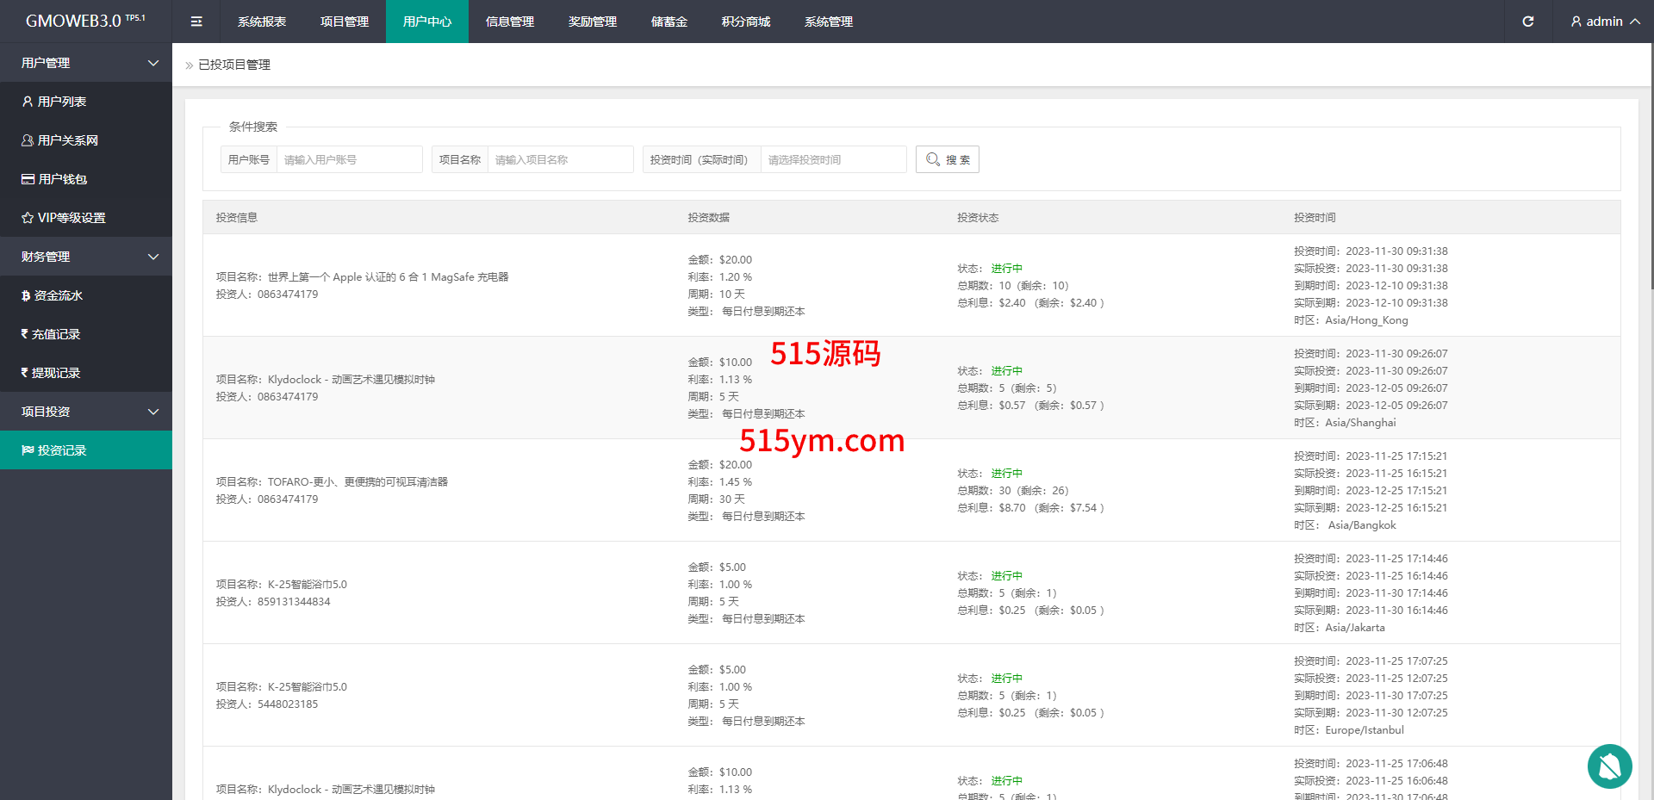Click the floating green notification bell icon
Viewport: 1654px width, 800px height.
pyautogui.click(x=1609, y=766)
